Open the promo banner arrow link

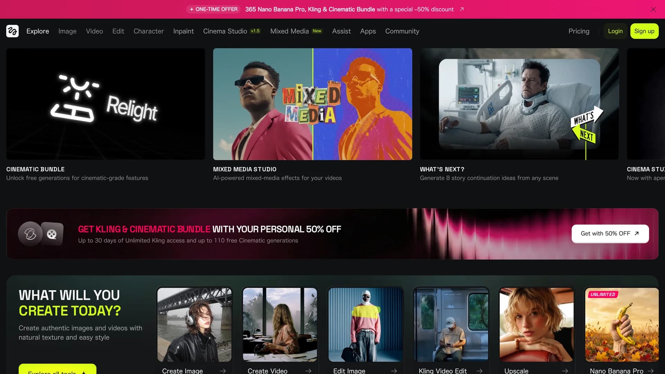click(x=462, y=9)
